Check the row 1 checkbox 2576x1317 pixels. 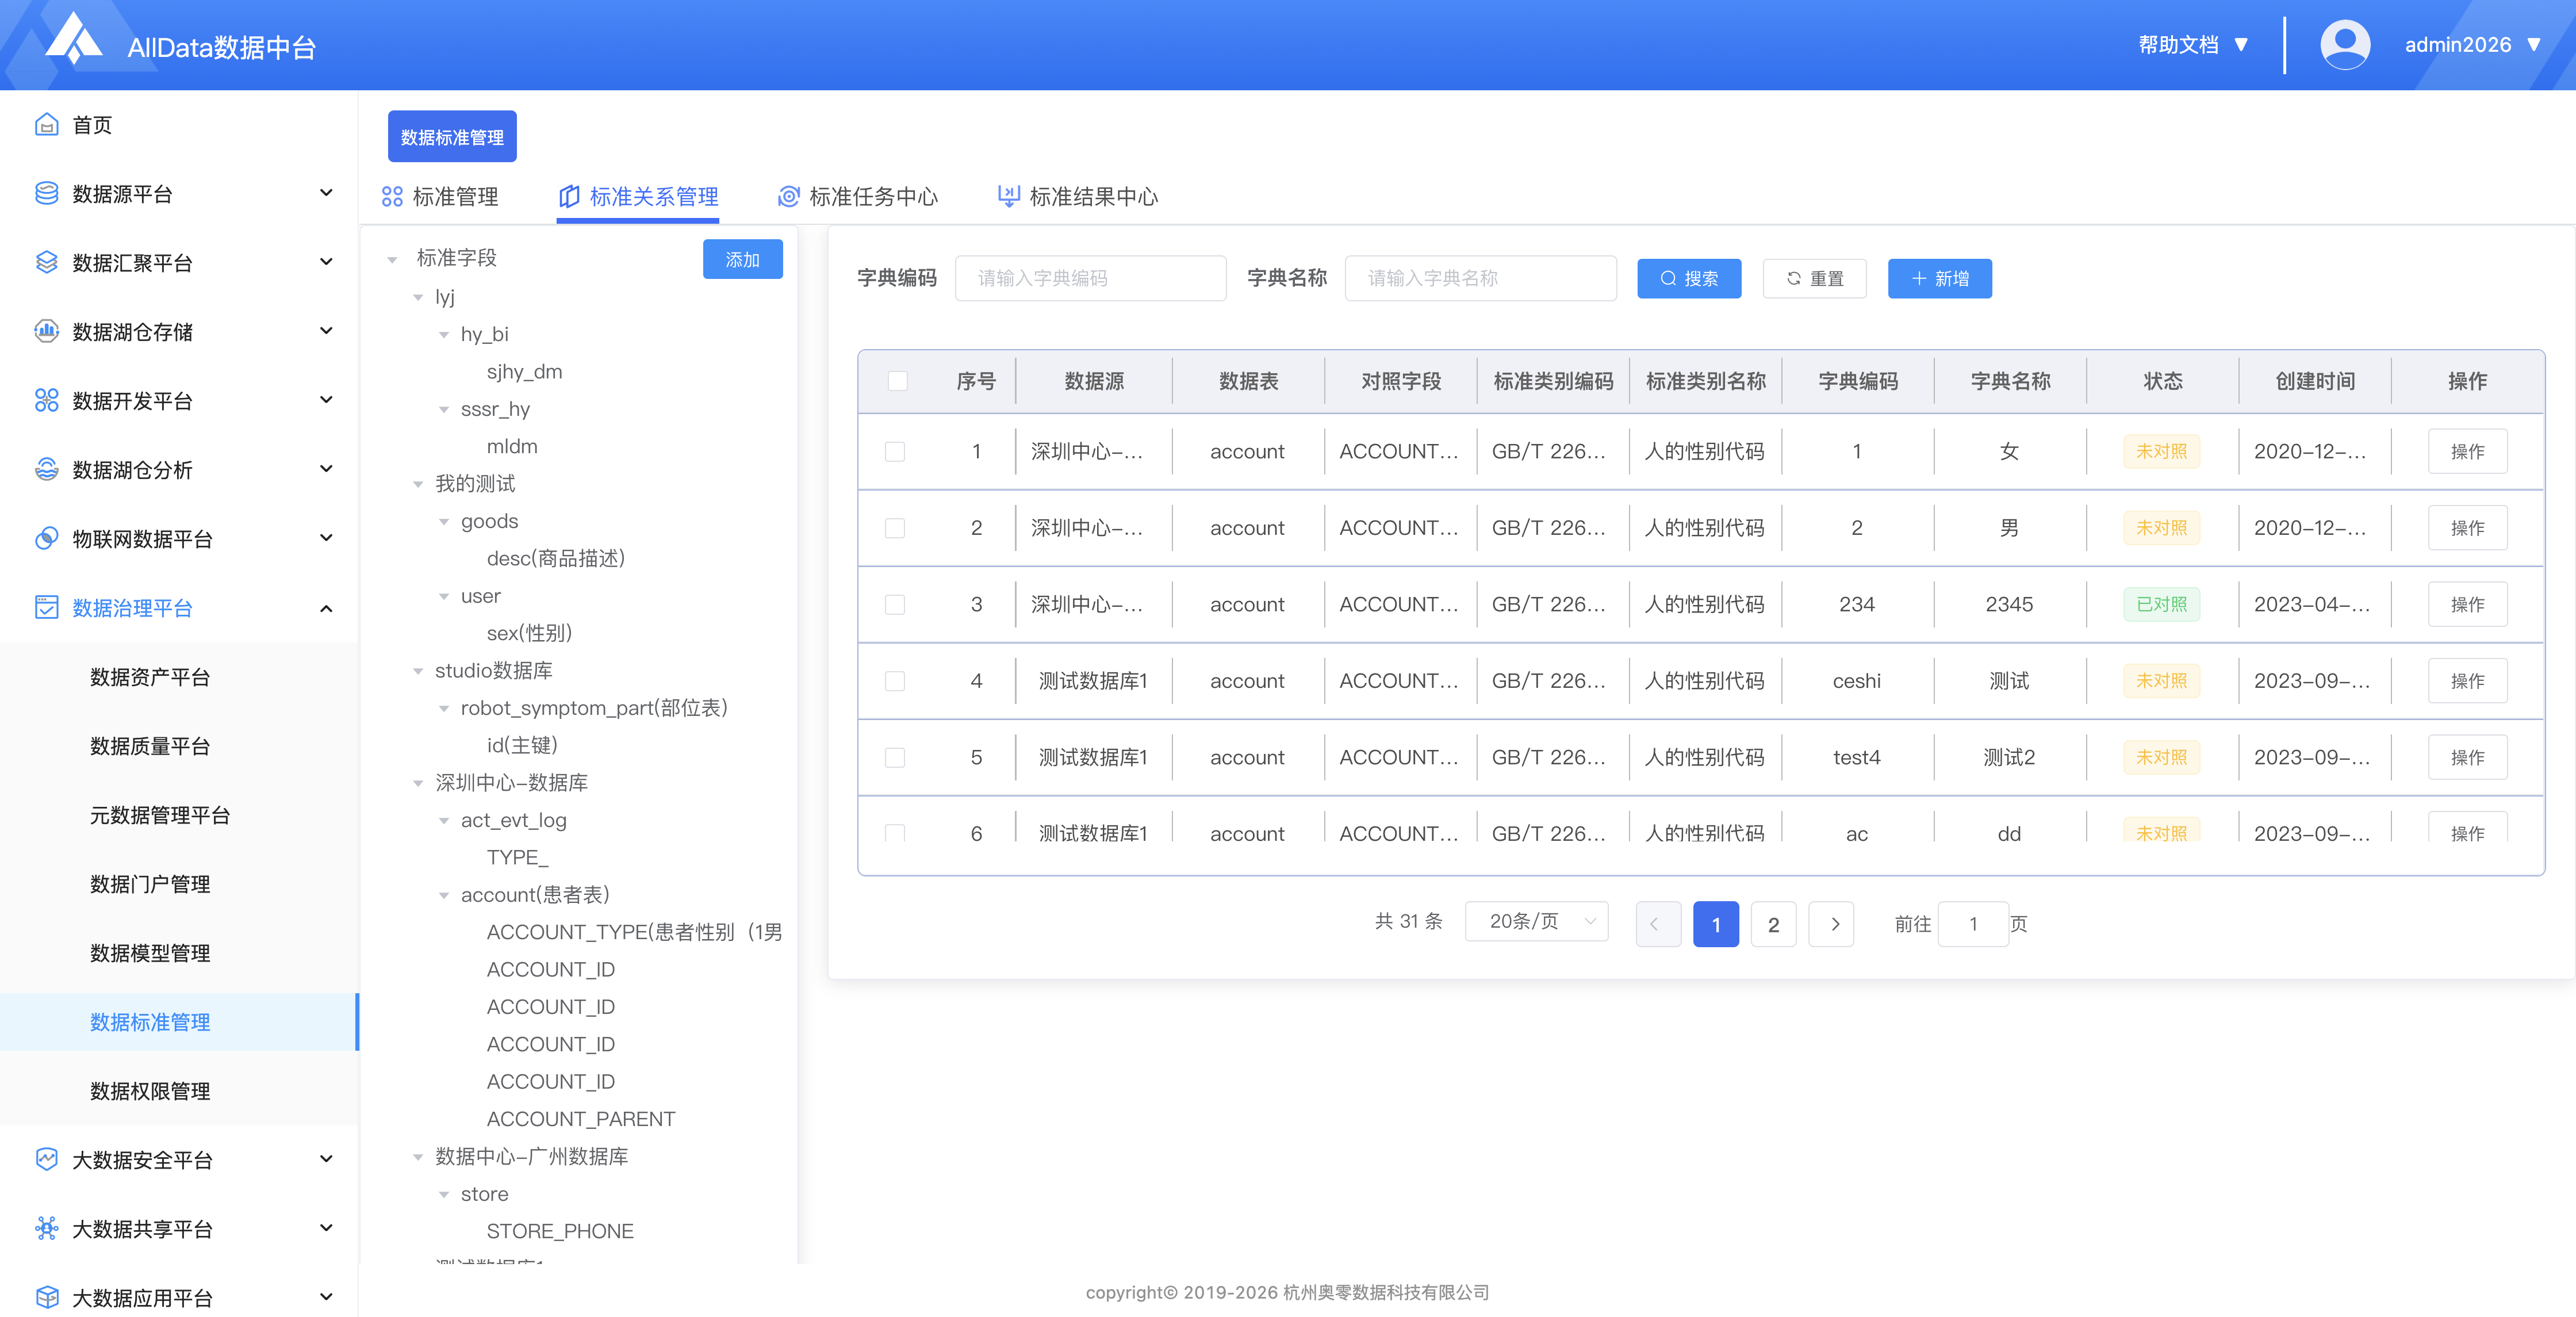(895, 451)
